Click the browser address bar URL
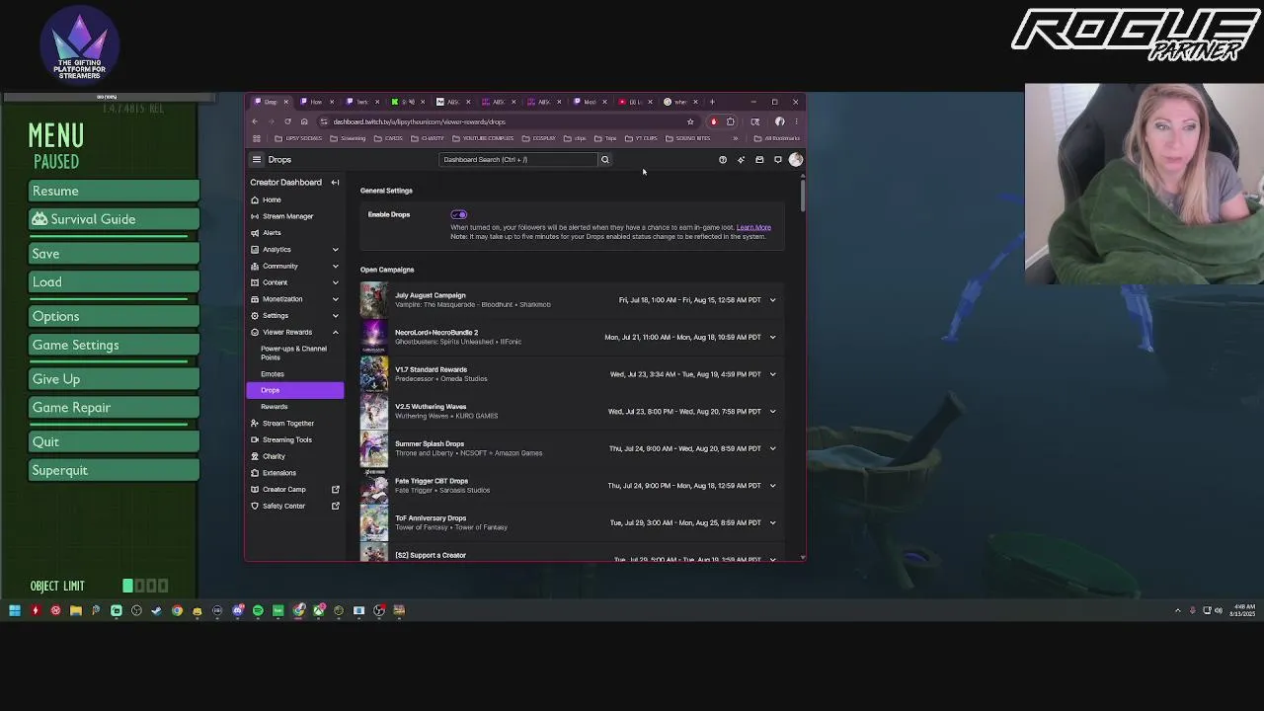The height and width of the screenshot is (711, 1264). 419,122
